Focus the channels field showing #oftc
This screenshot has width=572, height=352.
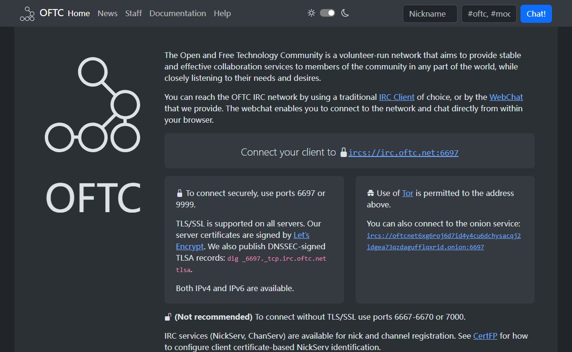pyautogui.click(x=489, y=14)
